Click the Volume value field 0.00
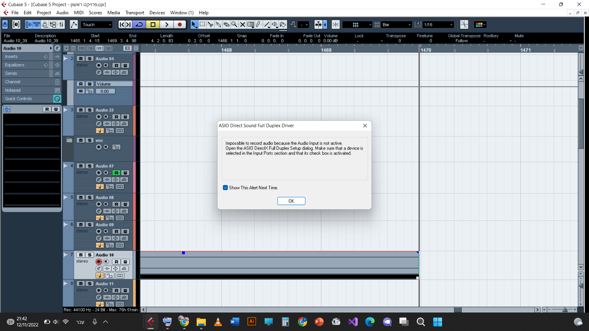Screen dimensions: 589x331 (x=105, y=91)
